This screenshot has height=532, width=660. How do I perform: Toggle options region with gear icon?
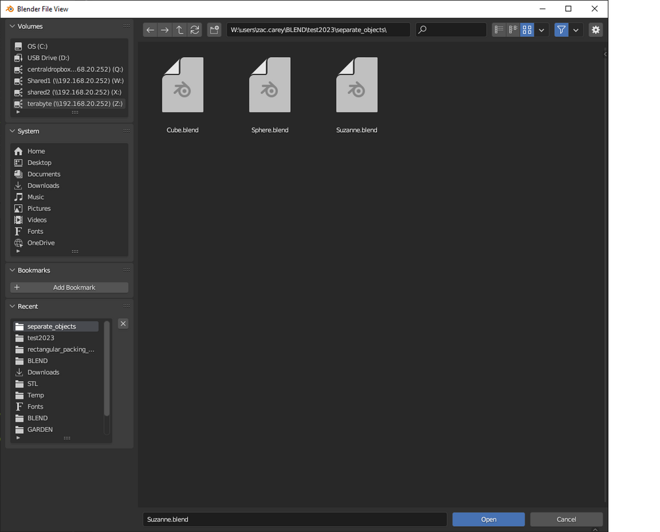point(596,30)
